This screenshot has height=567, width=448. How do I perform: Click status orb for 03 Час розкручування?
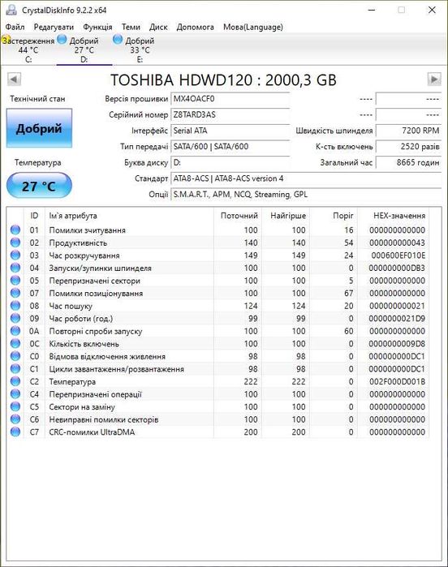point(15,255)
